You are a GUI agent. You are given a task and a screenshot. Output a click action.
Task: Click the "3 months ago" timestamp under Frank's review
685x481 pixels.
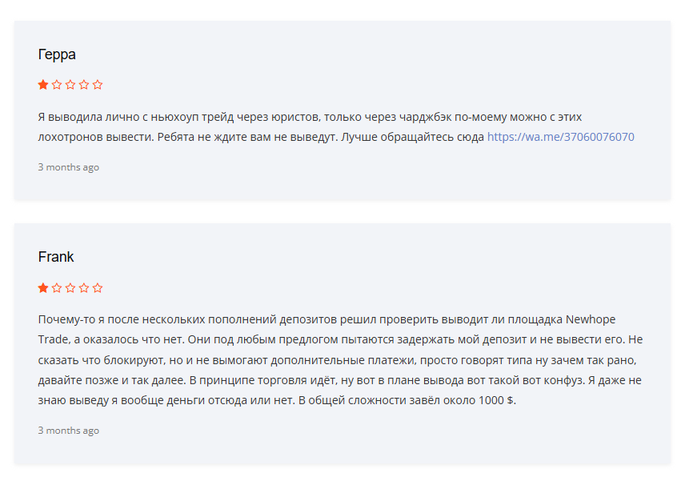[x=69, y=431]
